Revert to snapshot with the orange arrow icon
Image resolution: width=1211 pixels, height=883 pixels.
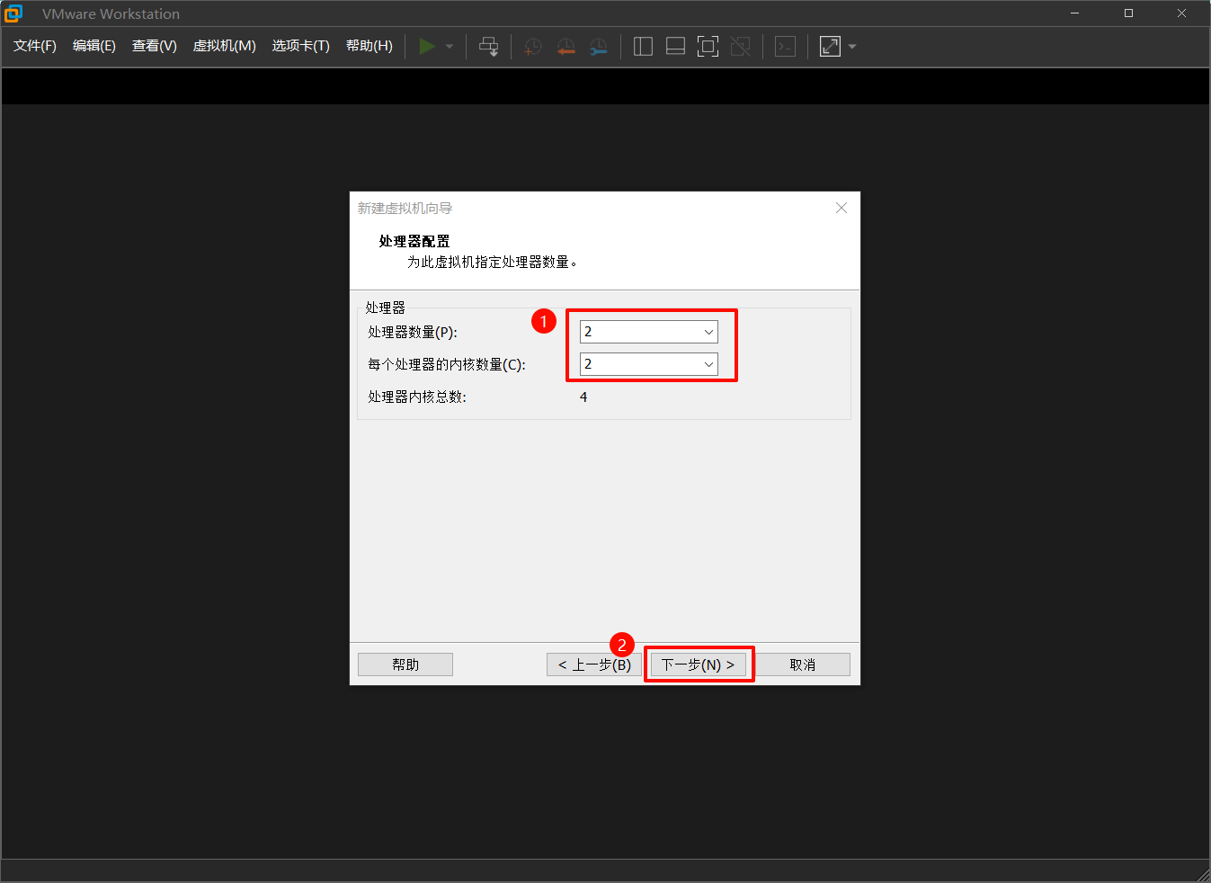(x=565, y=46)
